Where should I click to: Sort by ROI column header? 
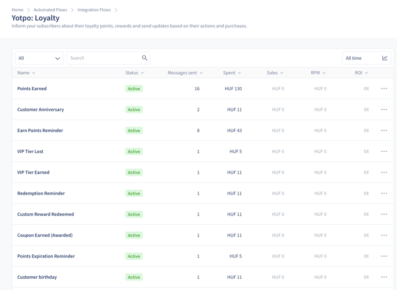click(361, 73)
